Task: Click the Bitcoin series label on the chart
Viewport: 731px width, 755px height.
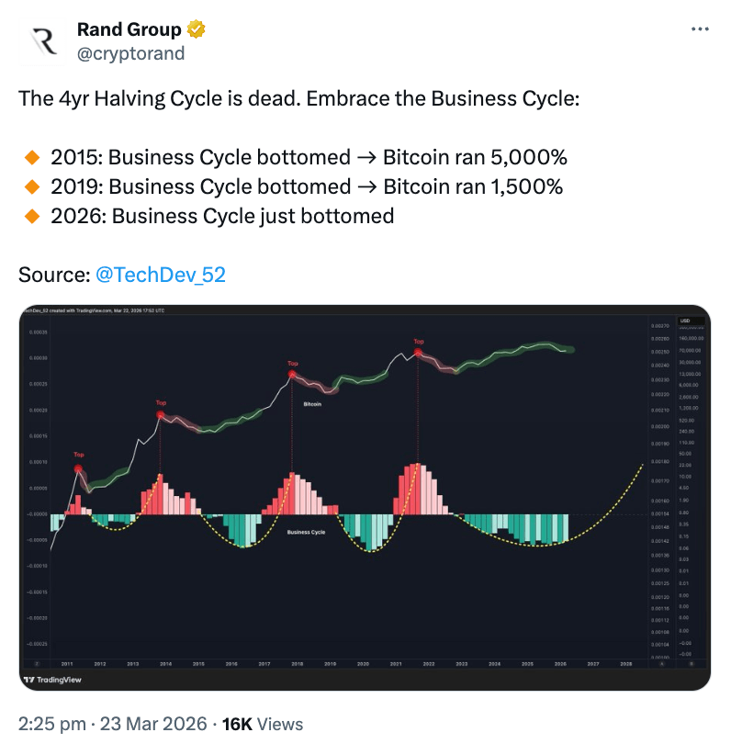Action: tap(312, 404)
